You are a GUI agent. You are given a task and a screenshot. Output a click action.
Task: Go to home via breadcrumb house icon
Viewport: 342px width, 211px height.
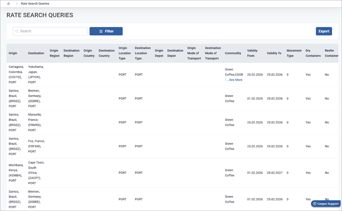coord(9,4)
